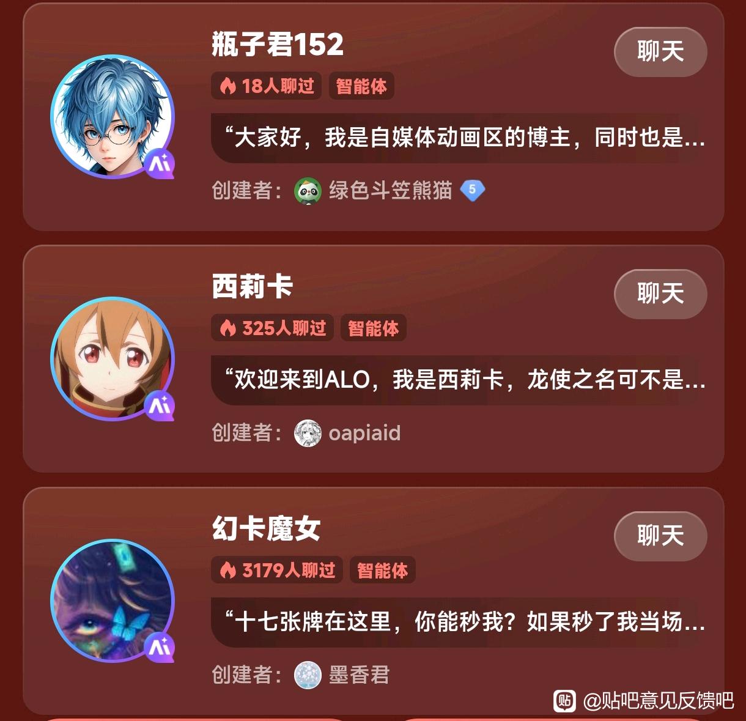The image size is (746, 721).
Task: Tap the 325人聊过 popularity tag
Action: pyautogui.click(x=272, y=328)
